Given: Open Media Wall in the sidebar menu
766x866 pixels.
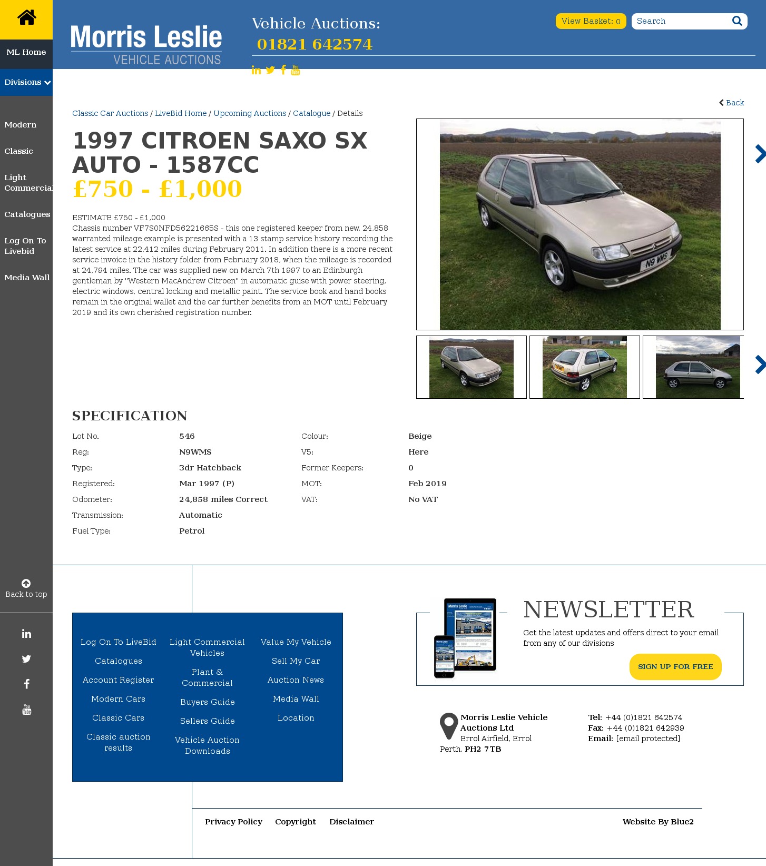Looking at the screenshot, I should tap(27, 278).
